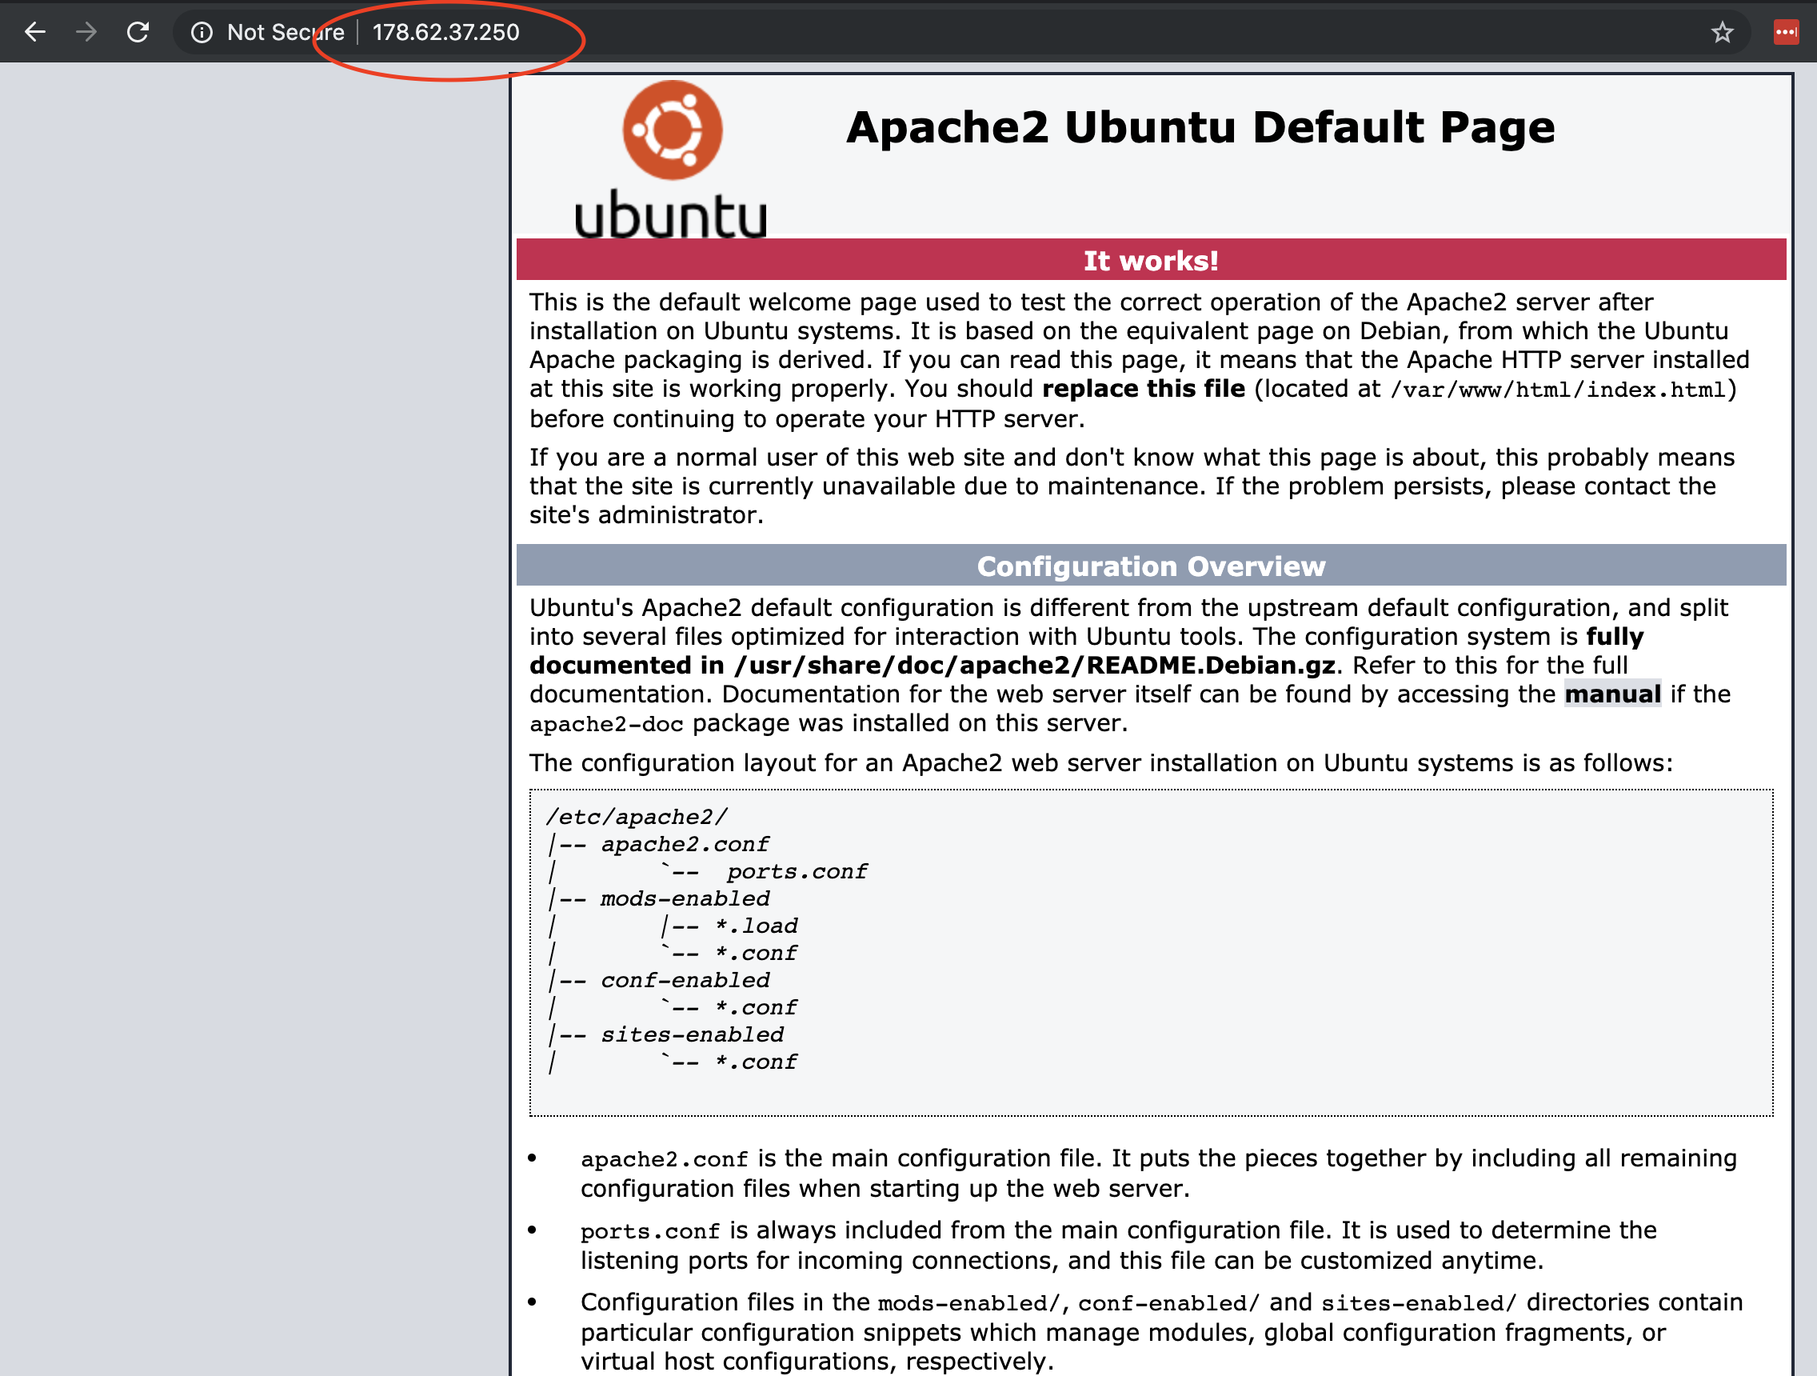Viewport: 1817px width, 1376px height.
Task: Go back to the previous page
Action: (x=34, y=32)
